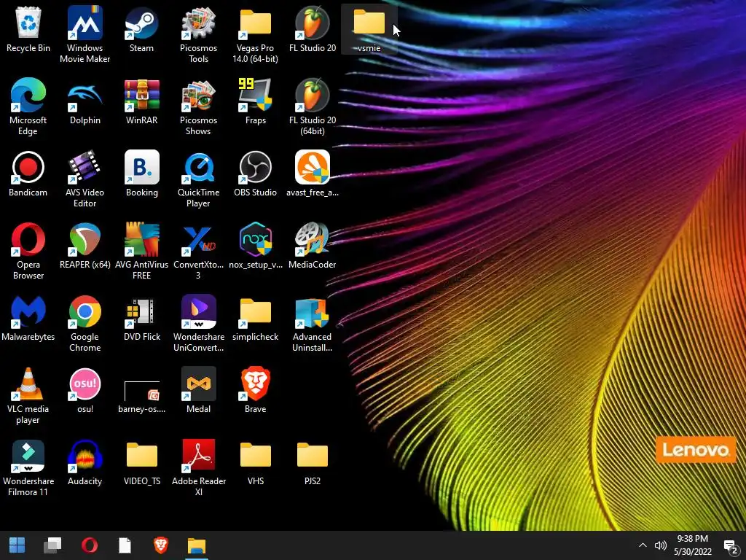Switch to File Explorer in taskbar

coord(197,545)
